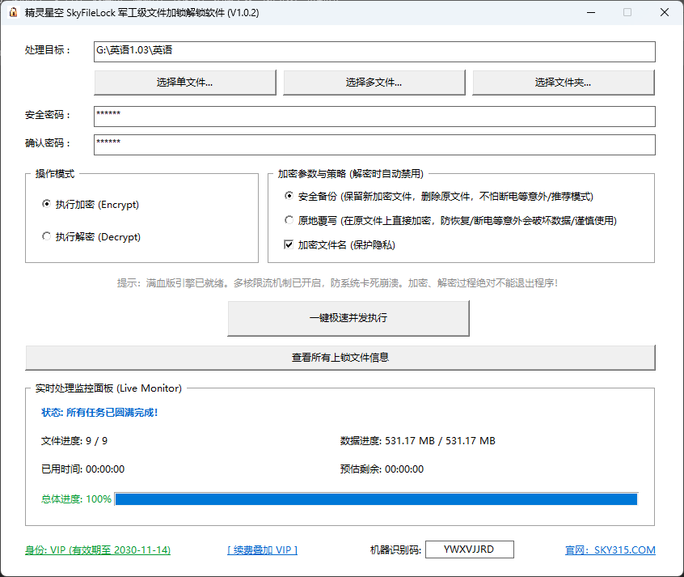Click the disabled maximize window button
Viewport: 684px width, 577px height.
tap(627, 12)
